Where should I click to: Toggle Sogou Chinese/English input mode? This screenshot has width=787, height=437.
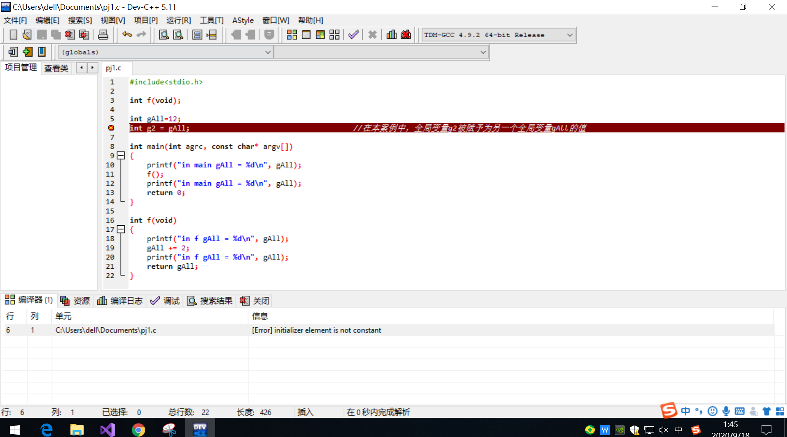[685, 411]
